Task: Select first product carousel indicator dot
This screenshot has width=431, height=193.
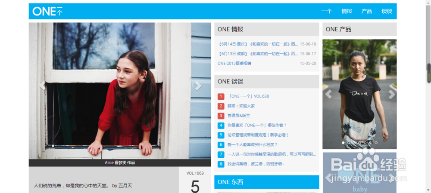Action: click(x=343, y=143)
